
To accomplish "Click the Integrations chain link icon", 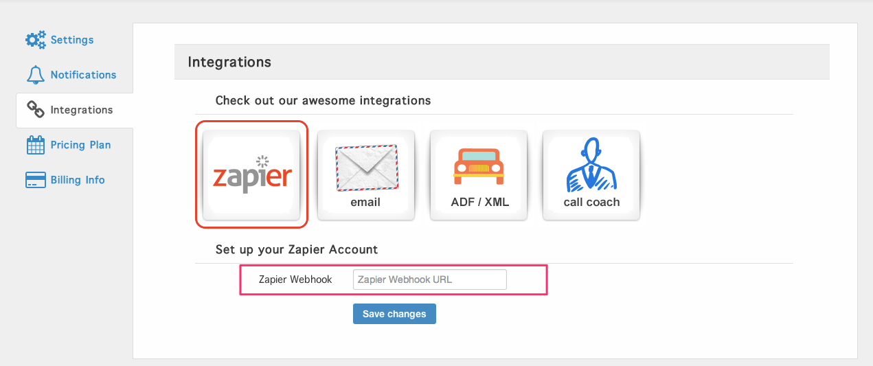I will pyautogui.click(x=35, y=110).
